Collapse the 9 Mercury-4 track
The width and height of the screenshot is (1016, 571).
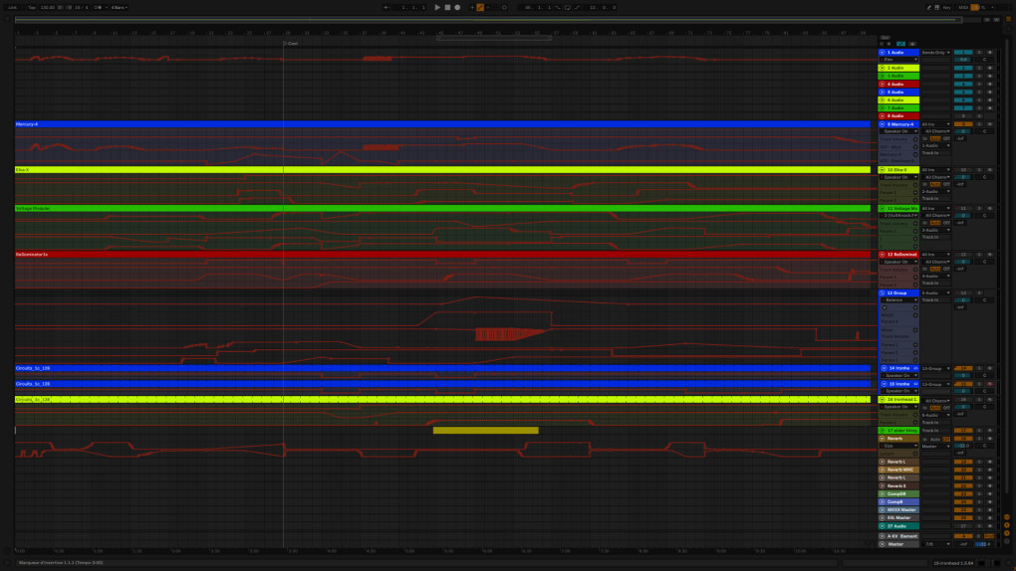coord(882,124)
